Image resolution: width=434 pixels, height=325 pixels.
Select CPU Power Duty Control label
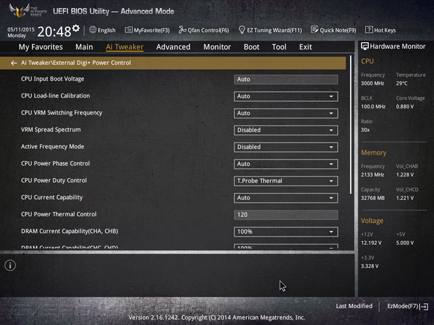54,181
